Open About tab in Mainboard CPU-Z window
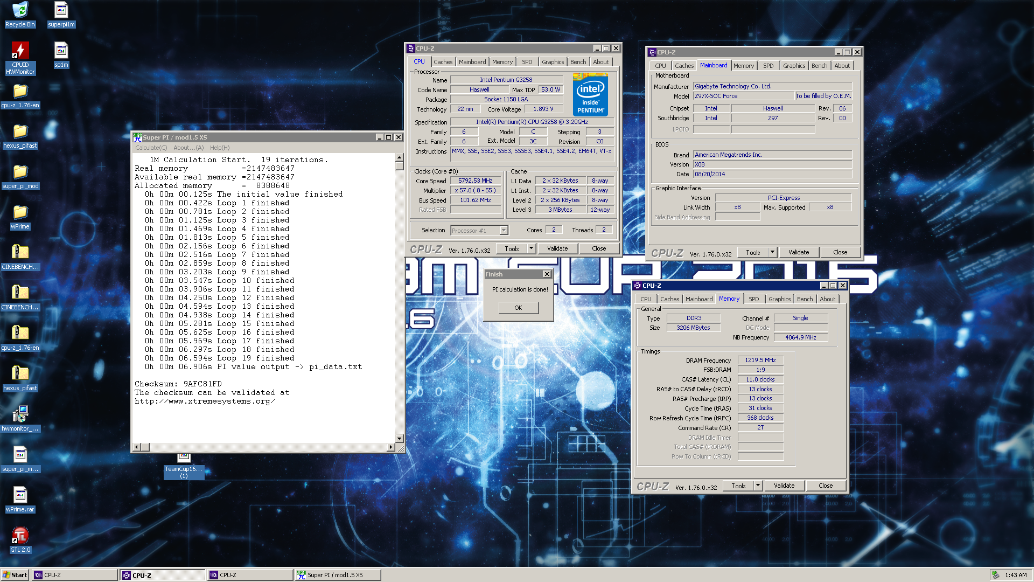 tap(842, 66)
